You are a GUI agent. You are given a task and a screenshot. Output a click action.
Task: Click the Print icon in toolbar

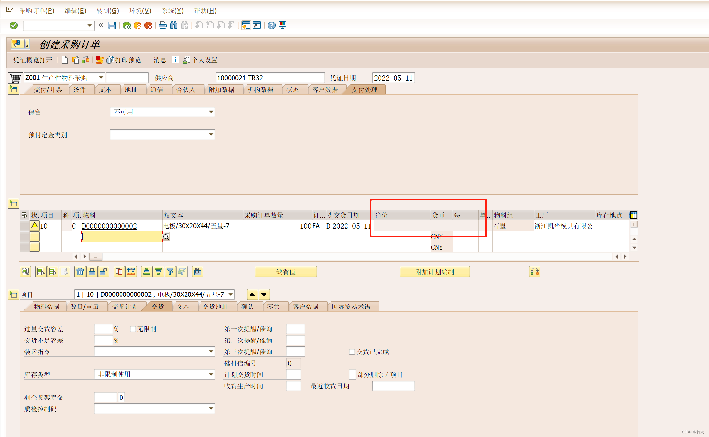click(163, 25)
